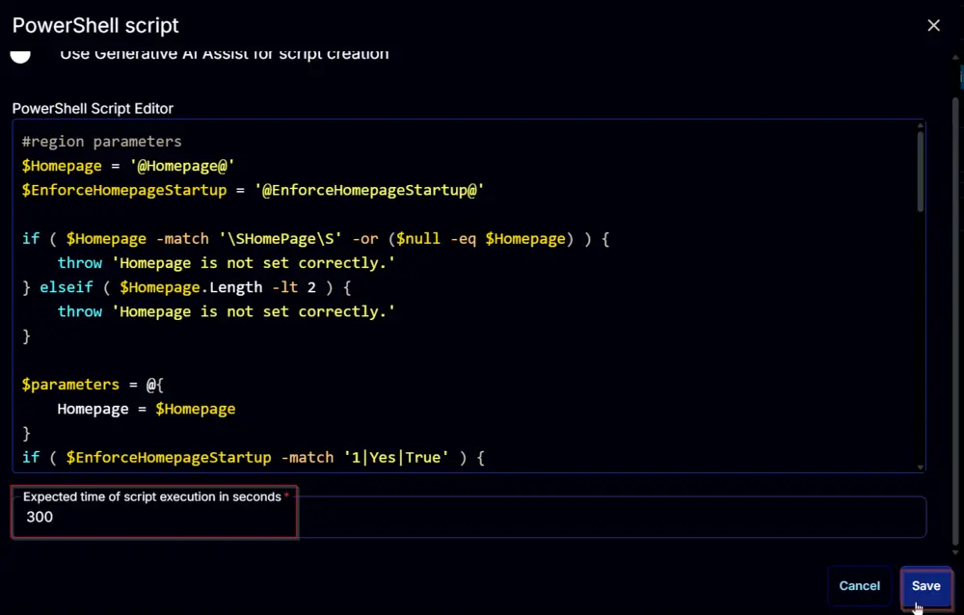Click the '#region parameters' comment line
The width and height of the screenshot is (964, 615).
pos(102,142)
